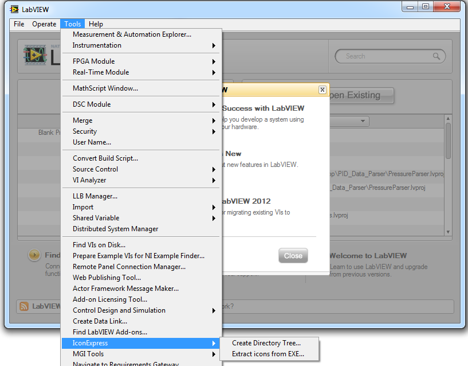This screenshot has height=366, width=468.
Task: Launch Measurement & Automation Explorer
Action: pos(141,34)
